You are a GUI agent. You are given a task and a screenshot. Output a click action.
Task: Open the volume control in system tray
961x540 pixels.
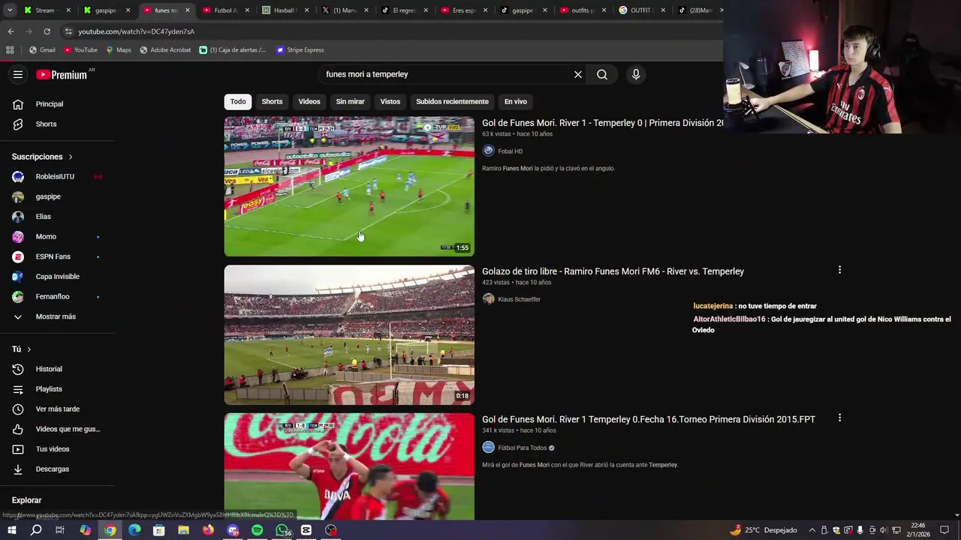[884, 530]
